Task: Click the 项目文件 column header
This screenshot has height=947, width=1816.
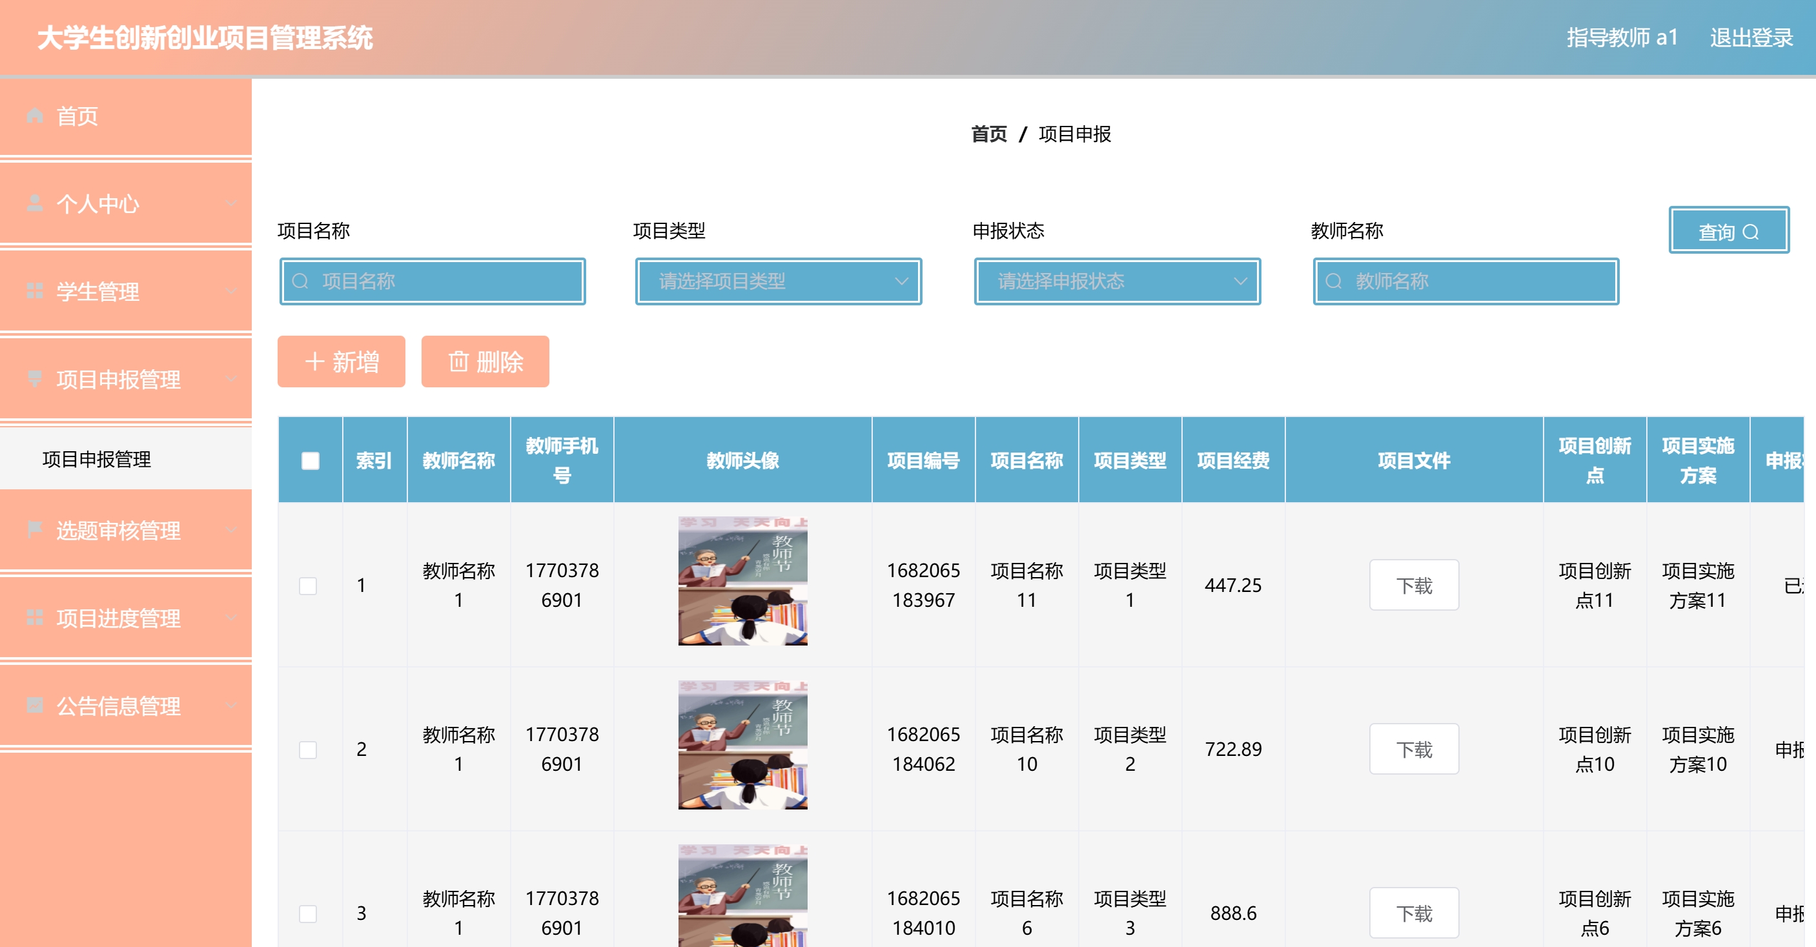Action: pos(1414,460)
